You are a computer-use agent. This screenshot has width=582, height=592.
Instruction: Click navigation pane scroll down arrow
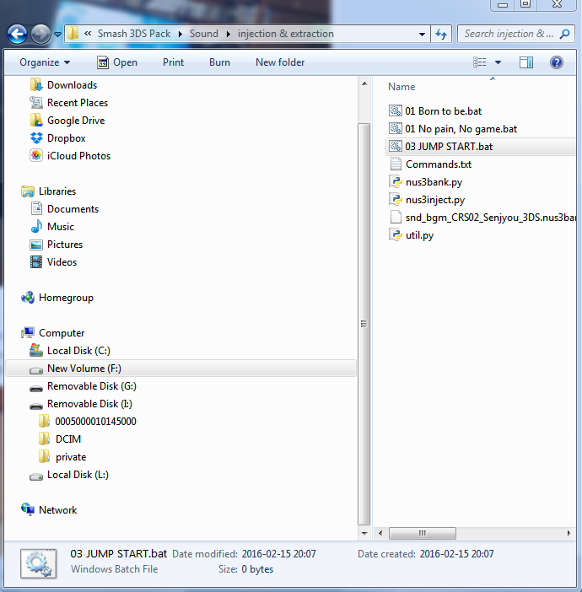364,533
